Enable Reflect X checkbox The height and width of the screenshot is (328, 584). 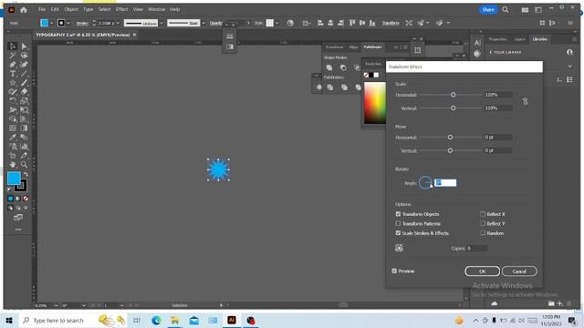tap(483, 214)
